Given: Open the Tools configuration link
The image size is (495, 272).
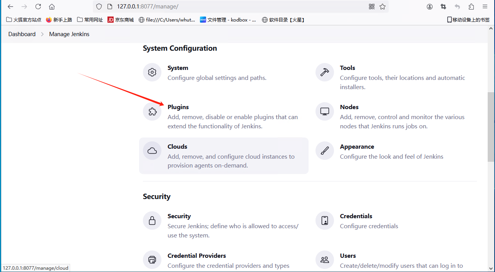Looking at the screenshot, I should [x=347, y=68].
